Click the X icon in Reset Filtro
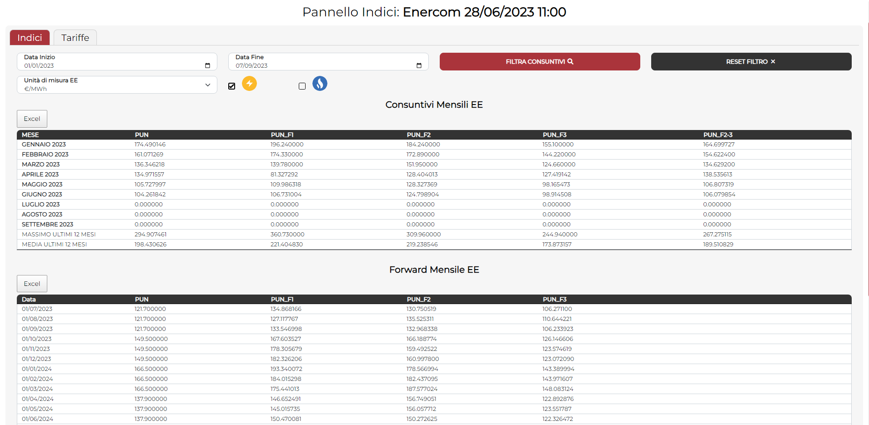The width and height of the screenshot is (869, 425). (773, 62)
